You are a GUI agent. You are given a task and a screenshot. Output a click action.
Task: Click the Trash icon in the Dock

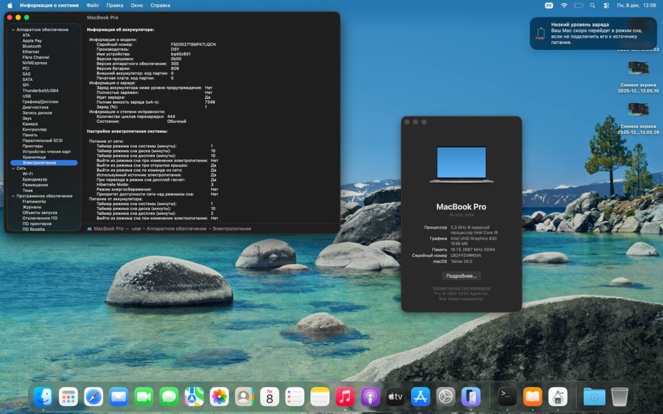point(619,396)
